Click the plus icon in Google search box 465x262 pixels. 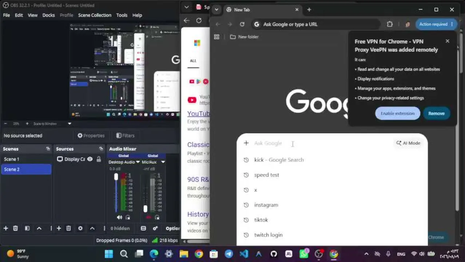(246, 143)
